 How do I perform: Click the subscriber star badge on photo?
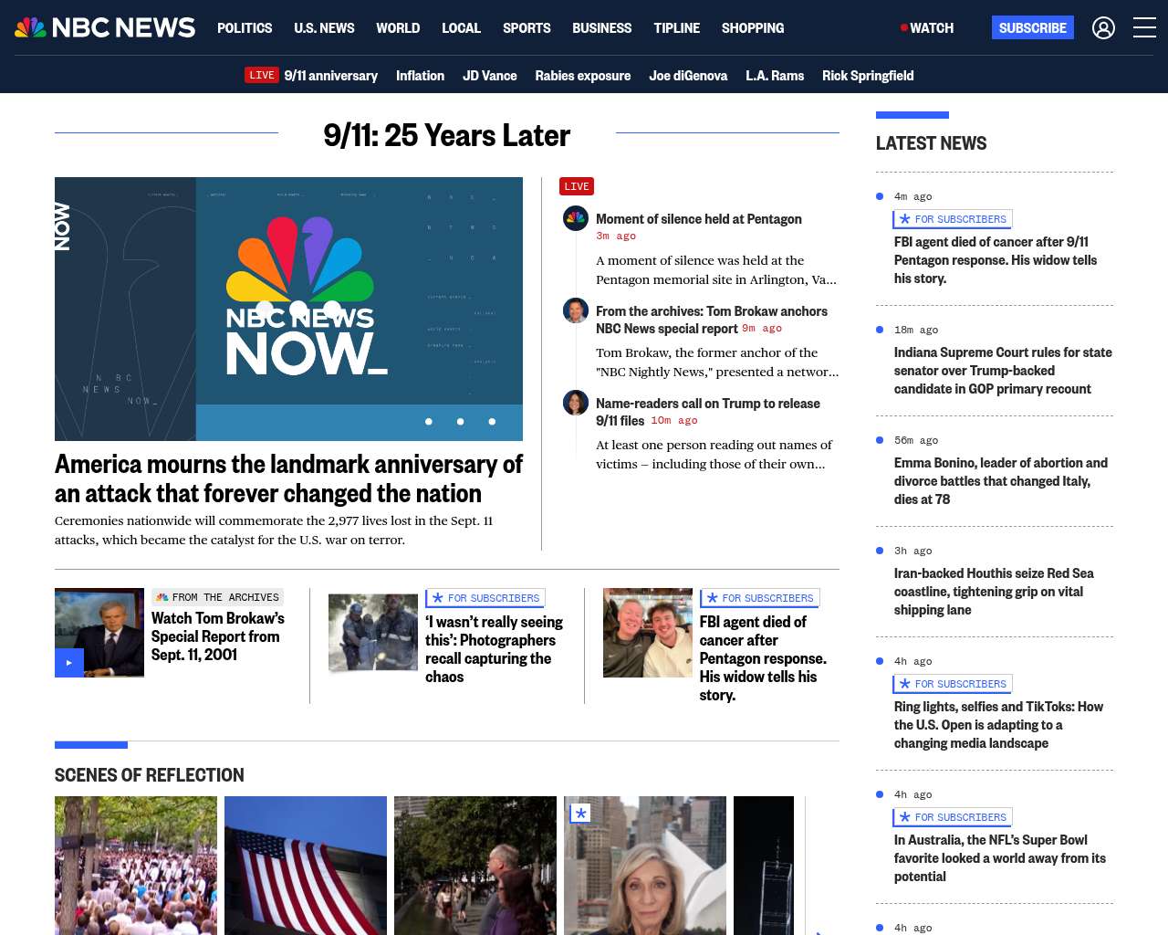coord(580,813)
